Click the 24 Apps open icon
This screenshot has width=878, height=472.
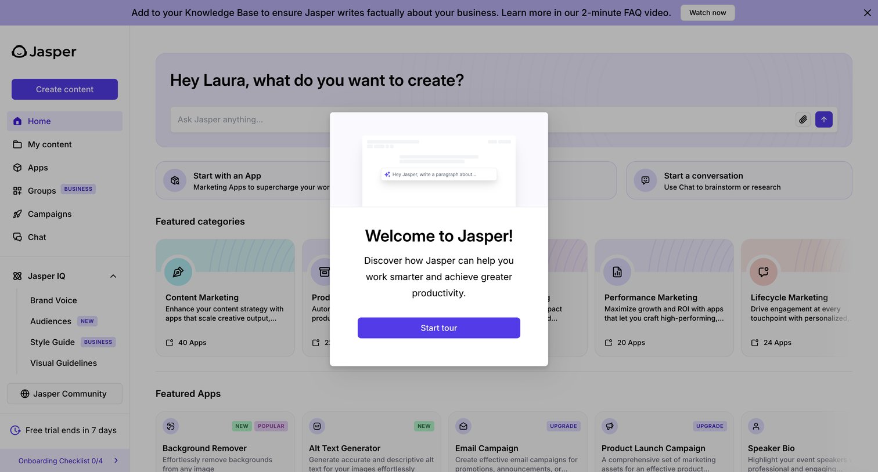[x=755, y=343]
